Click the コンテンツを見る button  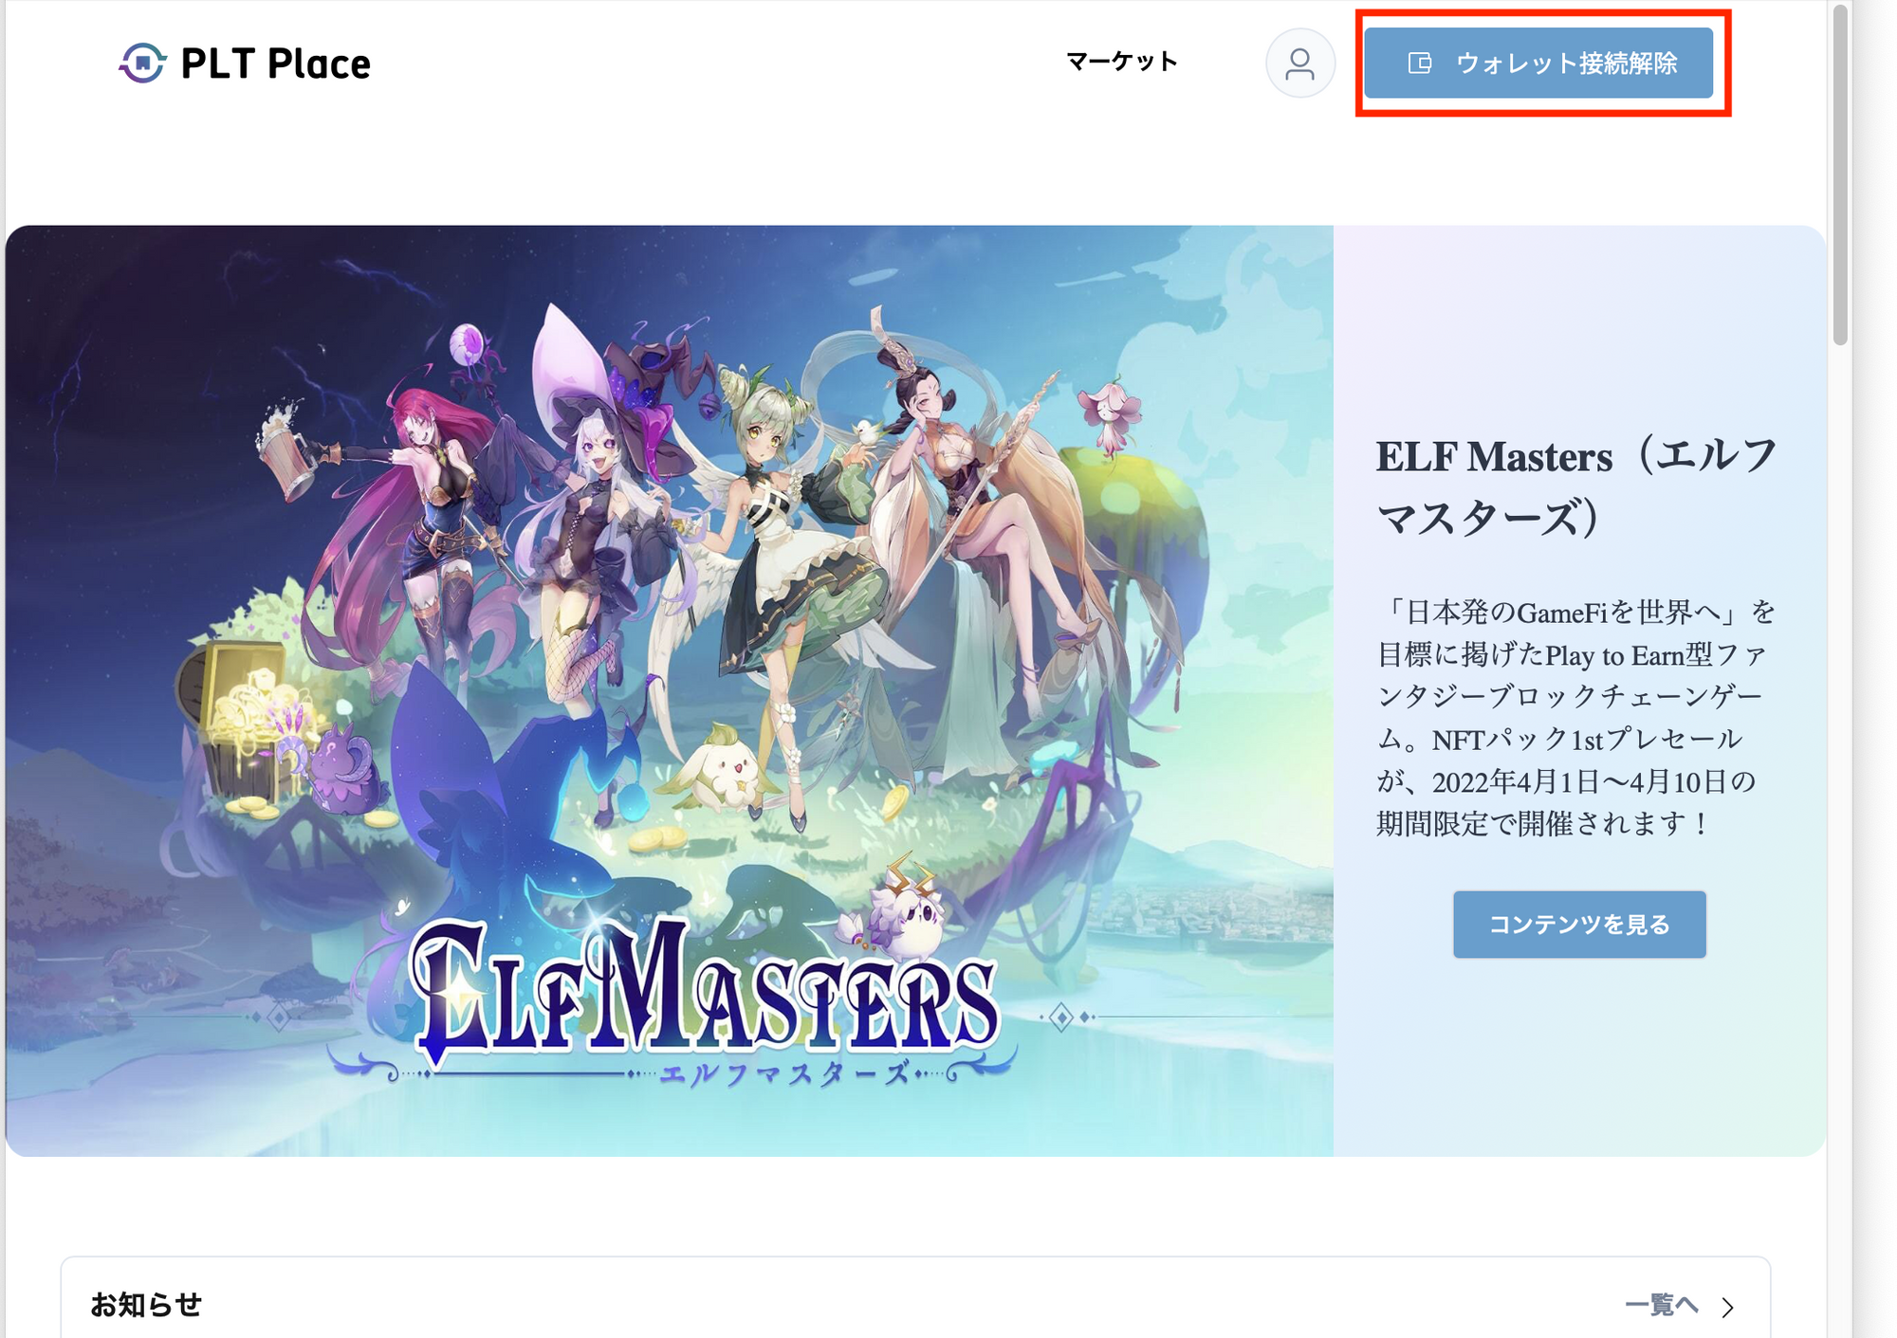pos(1578,924)
